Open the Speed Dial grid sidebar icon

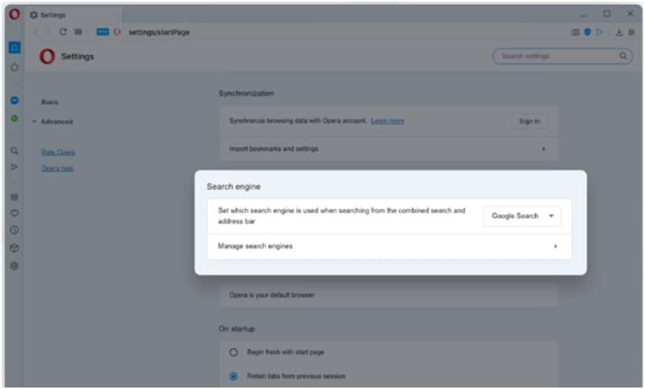point(14,197)
